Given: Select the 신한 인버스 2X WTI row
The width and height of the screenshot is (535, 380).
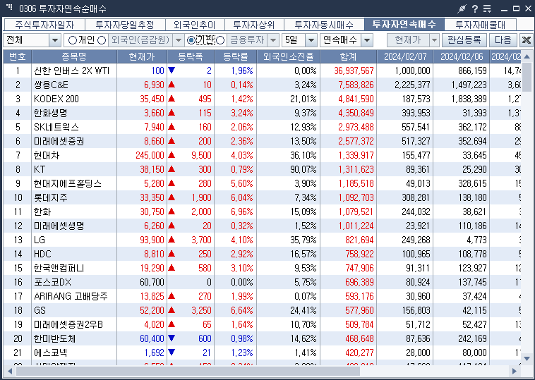Looking at the screenshot, I should pyautogui.click(x=262, y=71).
